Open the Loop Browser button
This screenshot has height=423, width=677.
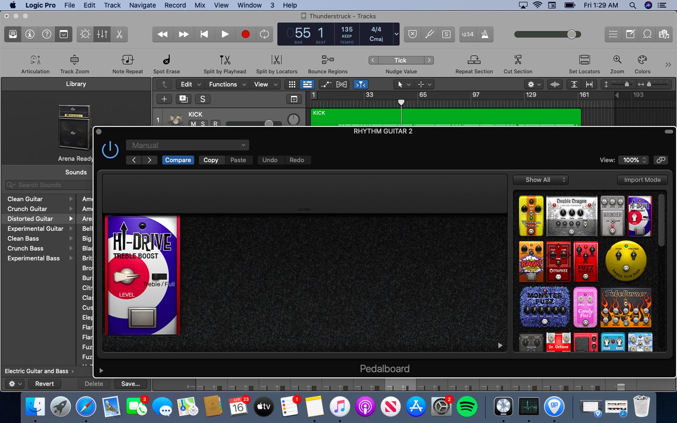click(x=647, y=34)
